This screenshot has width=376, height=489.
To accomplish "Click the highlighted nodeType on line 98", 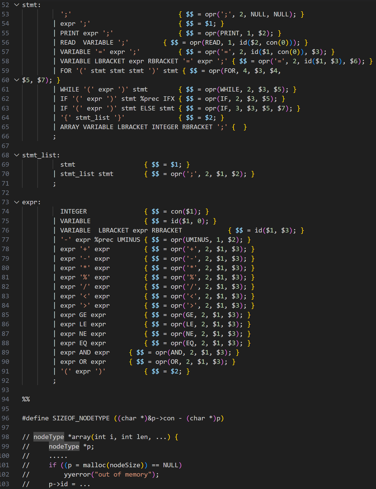I will click(49, 437).
